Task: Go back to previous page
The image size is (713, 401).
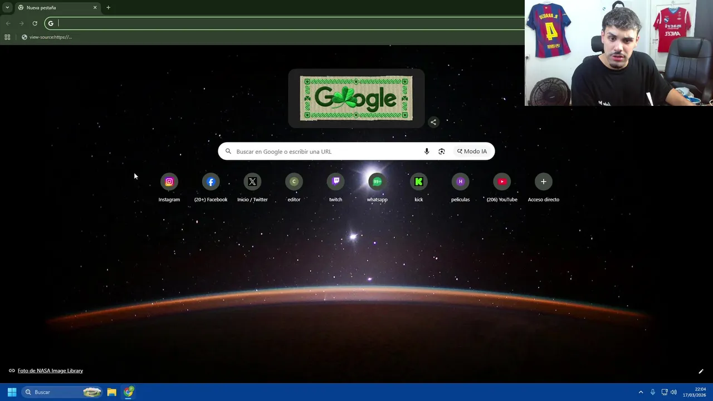Action: click(8, 23)
